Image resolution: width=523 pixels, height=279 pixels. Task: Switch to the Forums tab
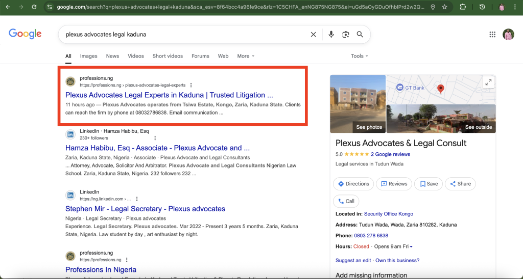point(200,56)
